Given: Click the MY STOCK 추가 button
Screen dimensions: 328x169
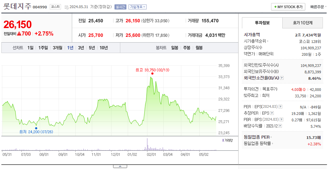Looking at the screenshot, I should (288, 7).
